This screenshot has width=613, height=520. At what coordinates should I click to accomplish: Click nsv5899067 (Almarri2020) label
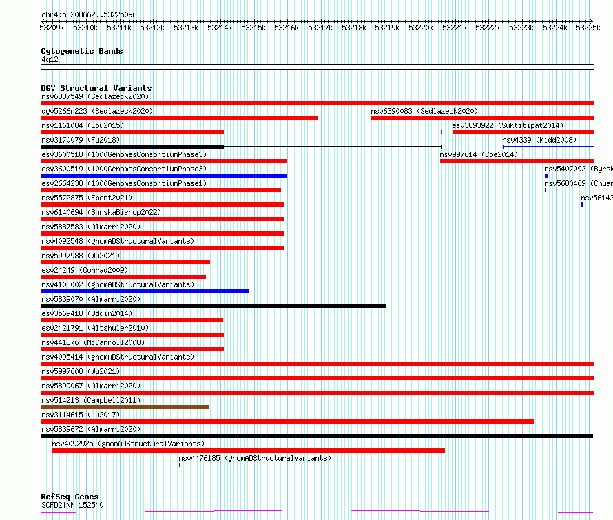[91, 386]
